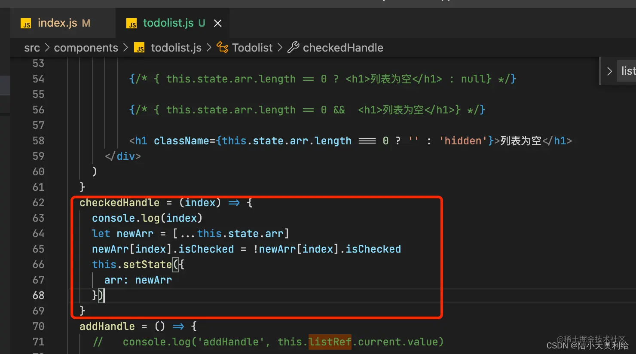
Task: Open the todolist.js breadcrumb item
Action: point(176,48)
